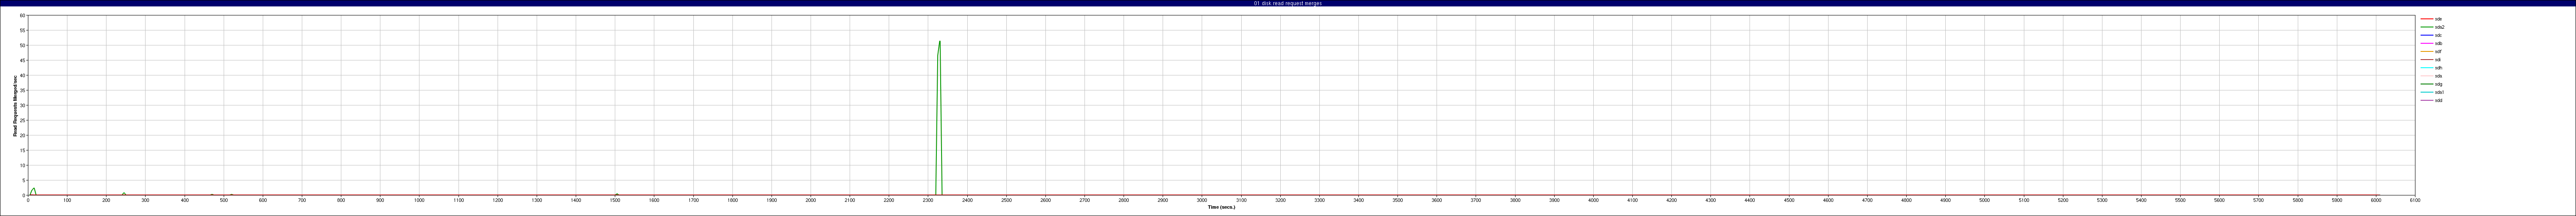Click the x-axis tick label 5000
Screen dimensions: 2576x216
point(1984,200)
